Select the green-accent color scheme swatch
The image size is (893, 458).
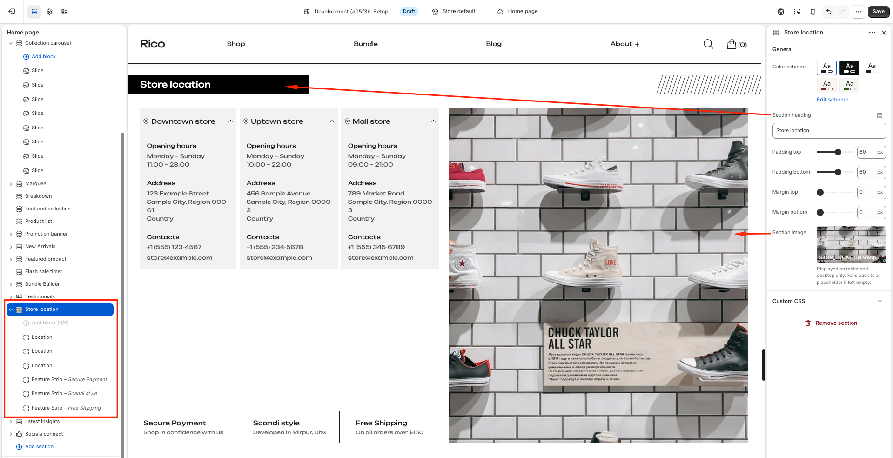pos(849,86)
